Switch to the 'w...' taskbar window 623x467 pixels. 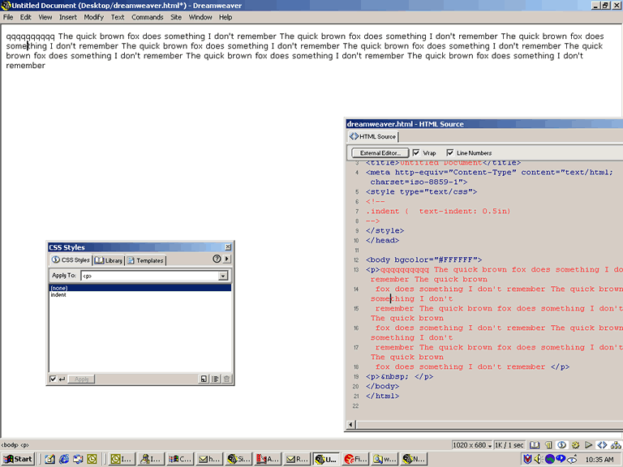pos(384,459)
